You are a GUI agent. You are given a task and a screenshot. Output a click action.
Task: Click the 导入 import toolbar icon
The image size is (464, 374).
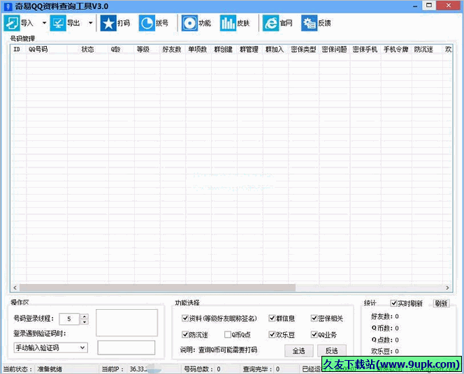coord(12,23)
